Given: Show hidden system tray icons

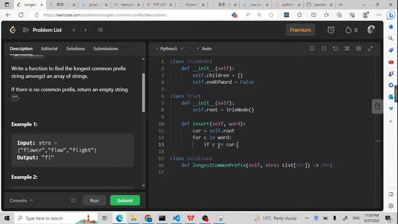Looking at the screenshot, I should (x=307, y=218).
